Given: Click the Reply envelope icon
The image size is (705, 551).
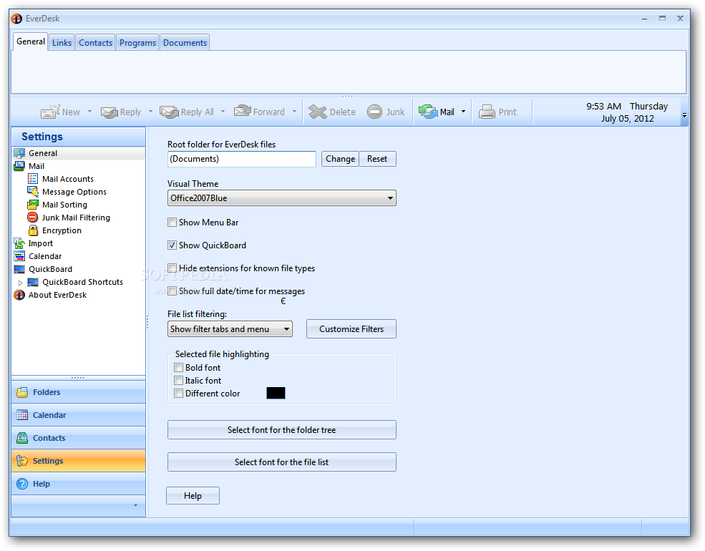Looking at the screenshot, I should pos(110,112).
